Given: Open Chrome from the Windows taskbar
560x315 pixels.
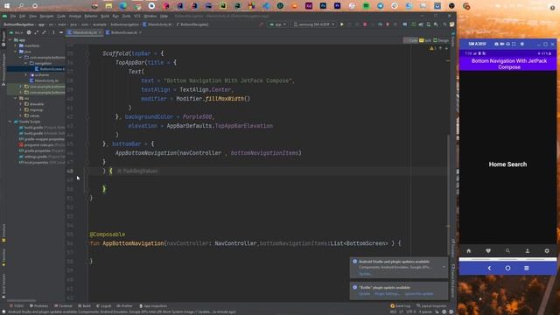Looking at the screenshot, I should (137, 6).
